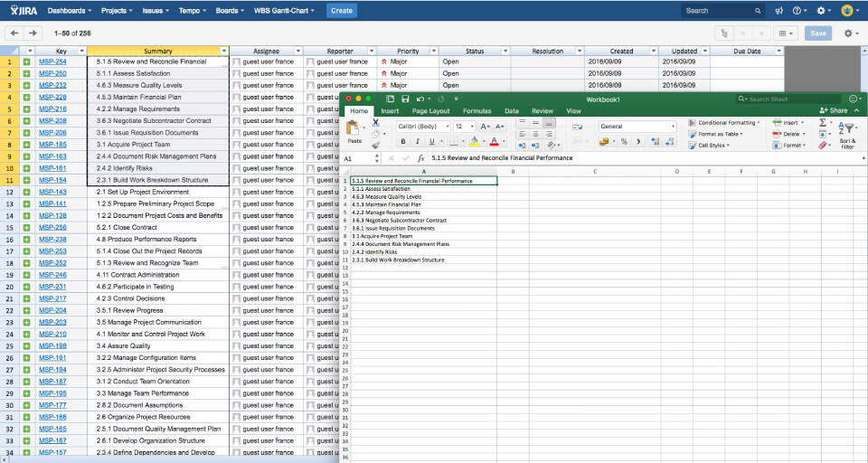Viewport: 868px width, 463px height.
Task: Click the AutoSum sigma icon in Excel
Action: [x=823, y=122]
